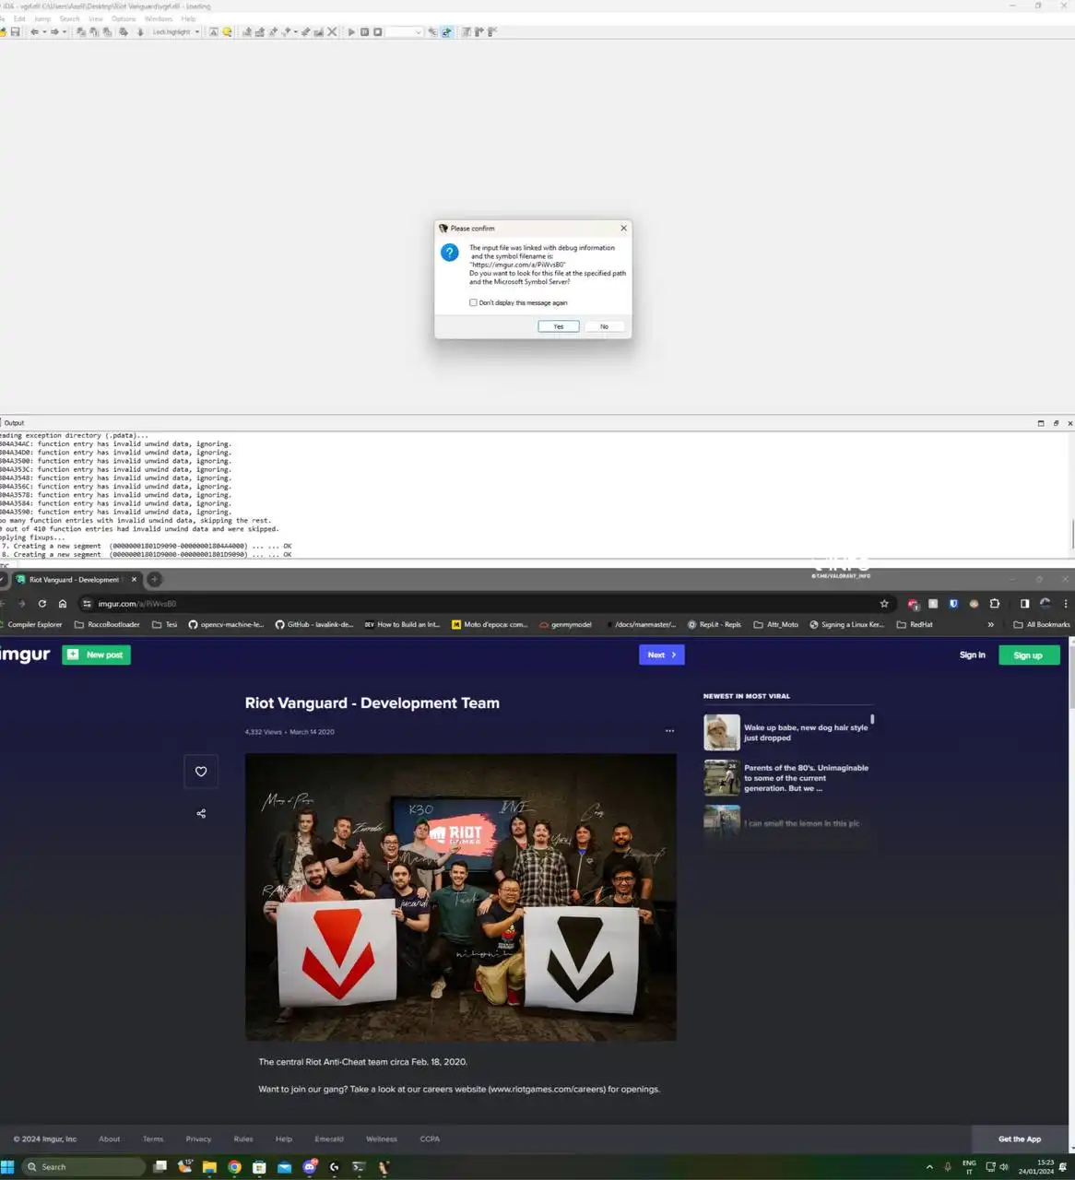Screen dimensions: 1075x1180
Task: Click the forward navigation arrow in IDA toolbar
Action: pyautogui.click(x=54, y=32)
